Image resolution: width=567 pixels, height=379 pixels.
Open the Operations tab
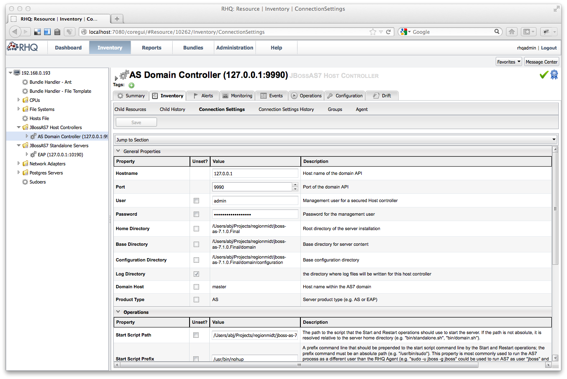pyautogui.click(x=306, y=96)
